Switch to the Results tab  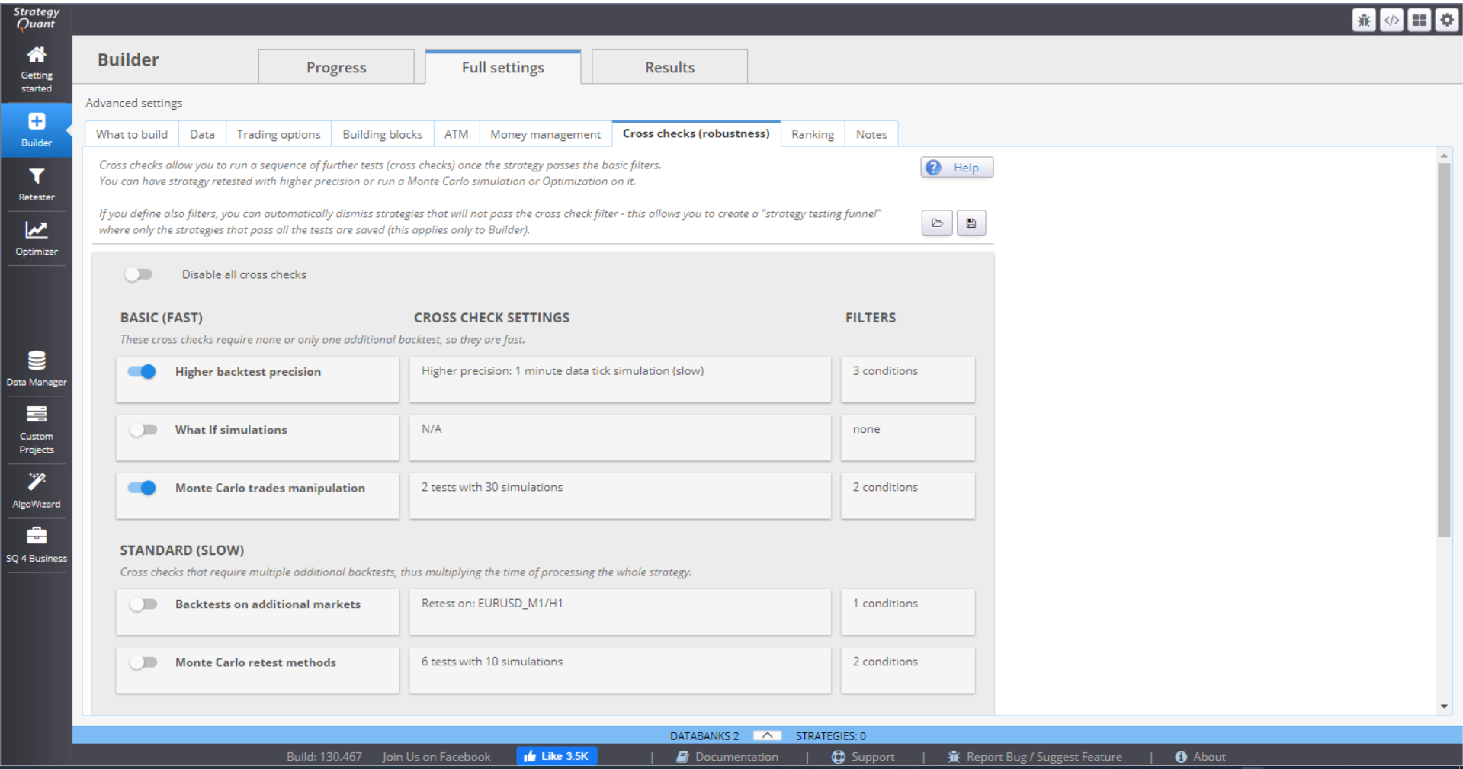pyautogui.click(x=669, y=67)
